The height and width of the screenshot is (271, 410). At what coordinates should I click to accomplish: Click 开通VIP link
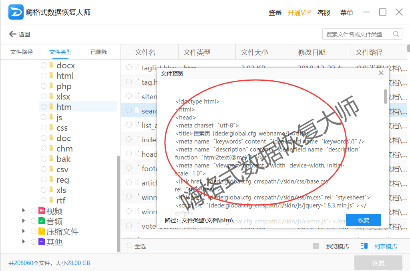299,12
